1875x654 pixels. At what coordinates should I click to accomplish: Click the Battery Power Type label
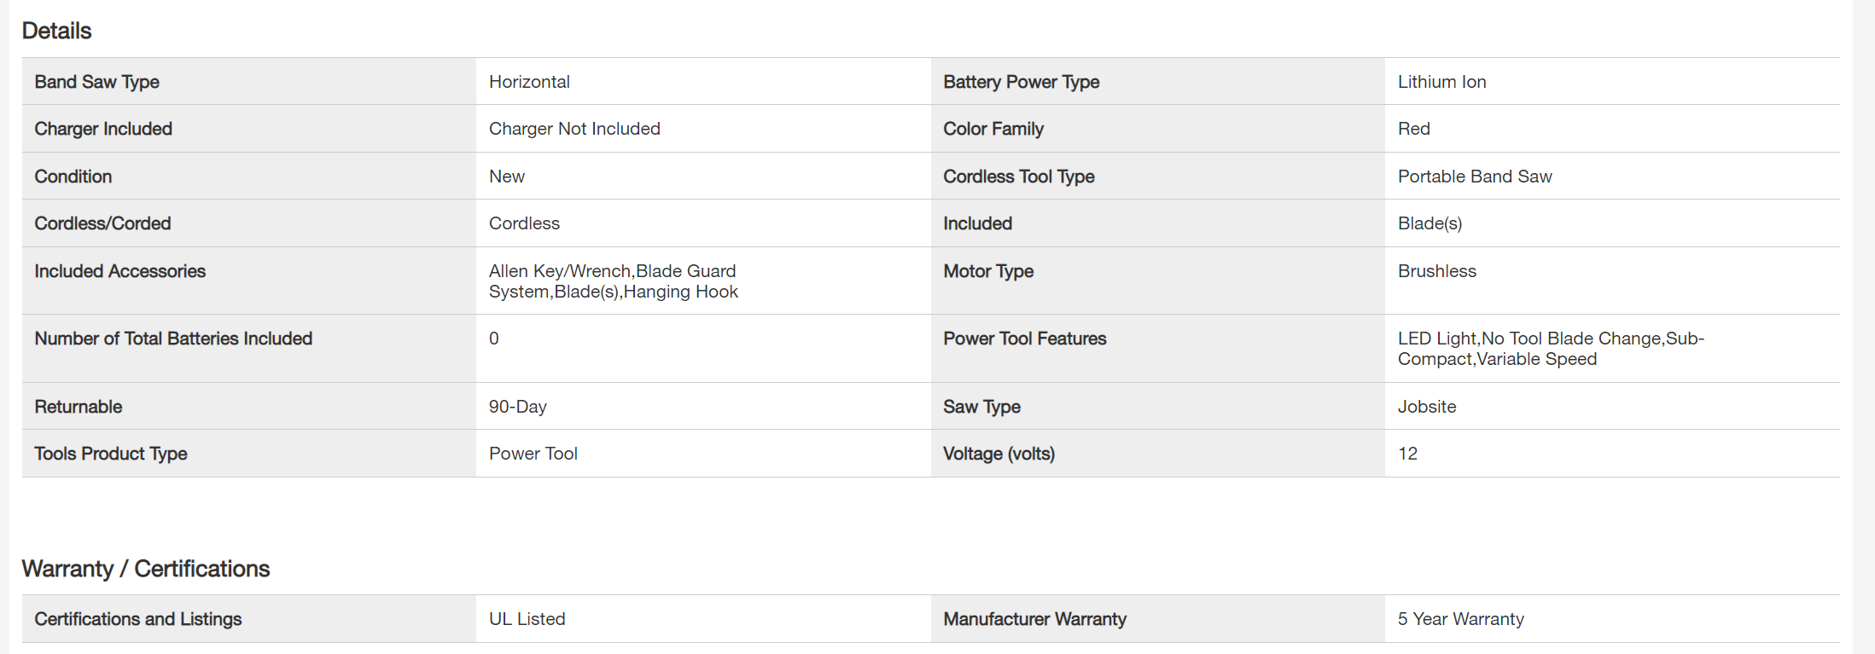[x=1021, y=82]
